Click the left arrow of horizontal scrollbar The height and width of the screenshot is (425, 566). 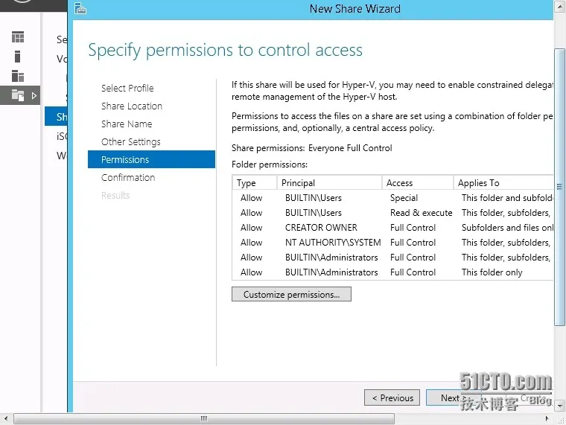tap(6, 418)
